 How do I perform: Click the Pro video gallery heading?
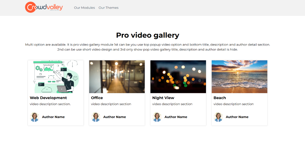148,35
